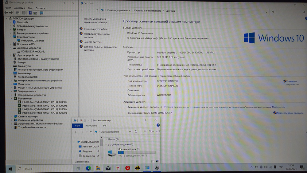This screenshot has height=173, width=307.
Task: Select the Камеры category icon
Action: [15, 62]
